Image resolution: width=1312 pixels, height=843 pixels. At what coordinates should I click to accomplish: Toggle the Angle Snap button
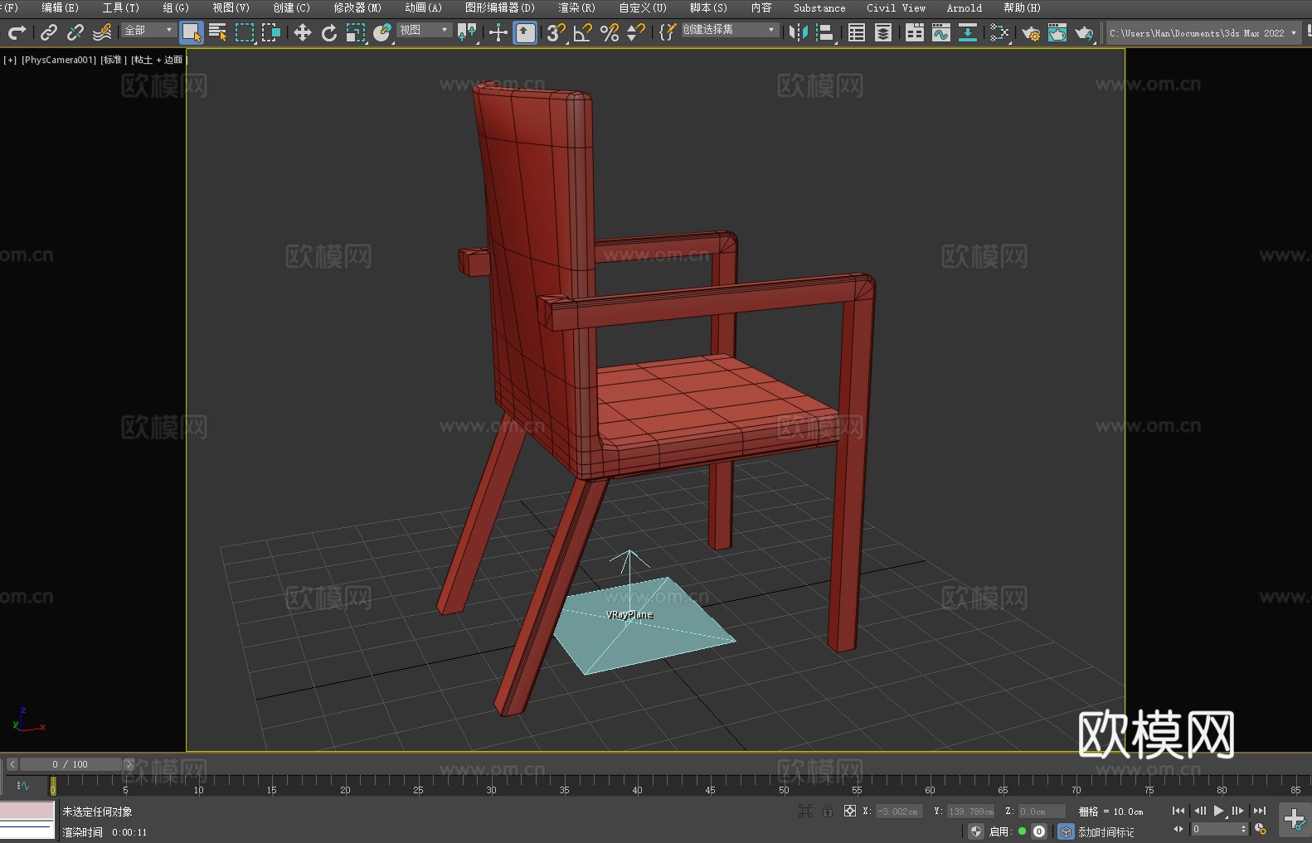click(583, 32)
